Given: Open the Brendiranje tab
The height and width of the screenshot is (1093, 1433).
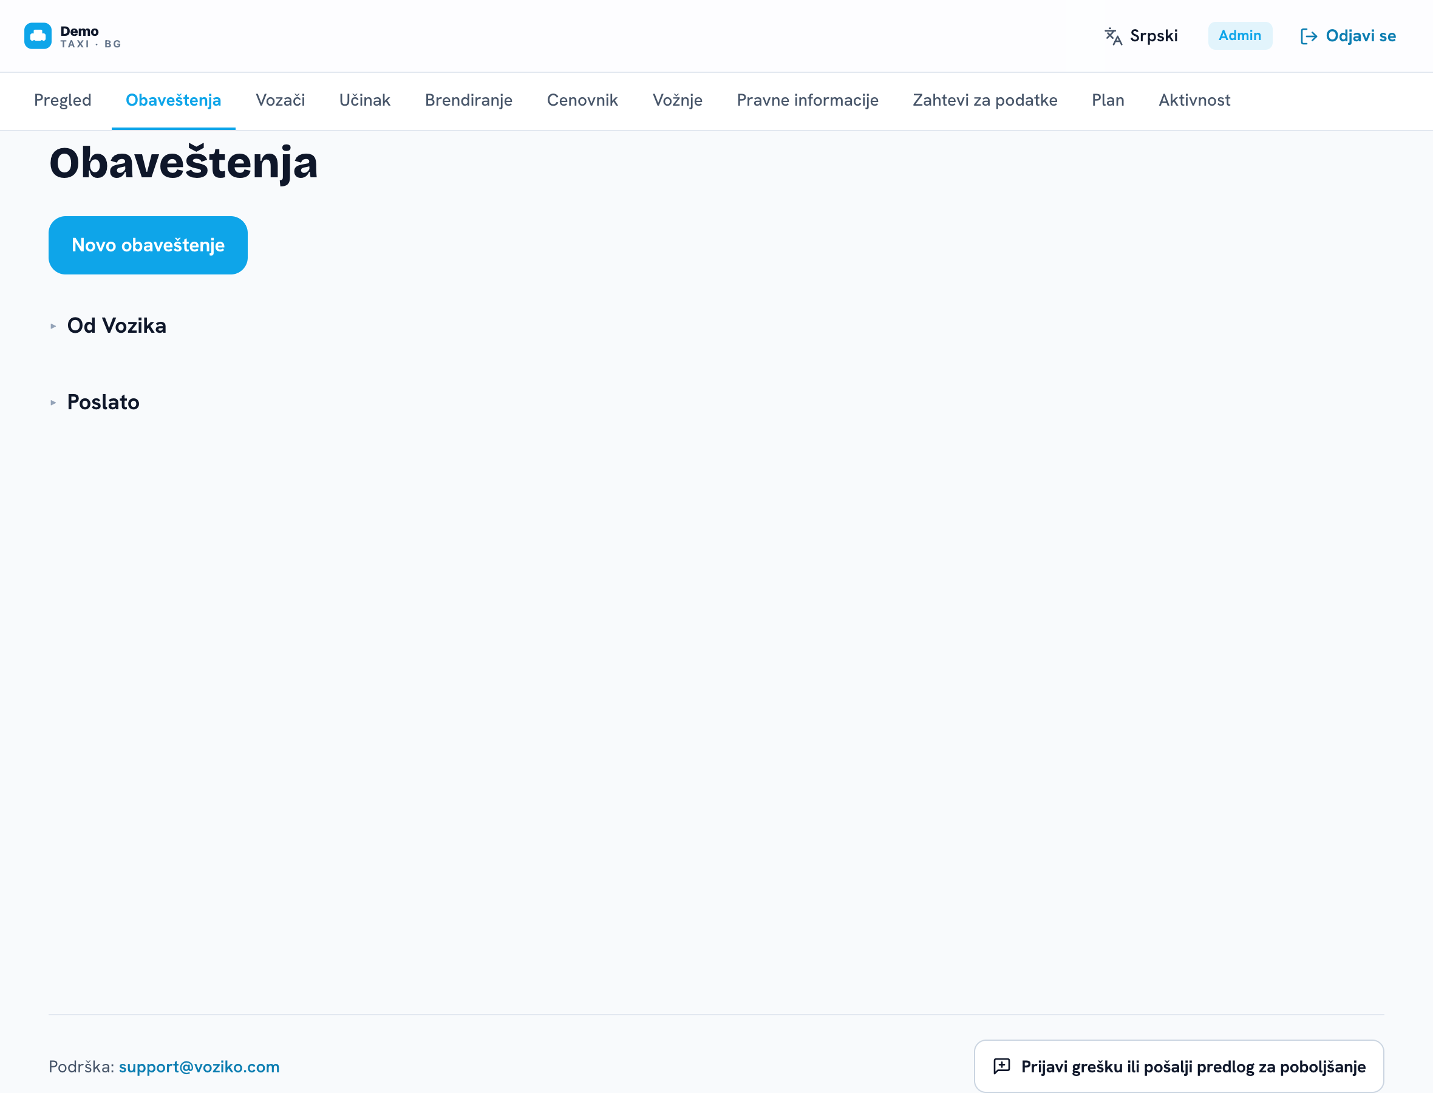Looking at the screenshot, I should click(468, 100).
